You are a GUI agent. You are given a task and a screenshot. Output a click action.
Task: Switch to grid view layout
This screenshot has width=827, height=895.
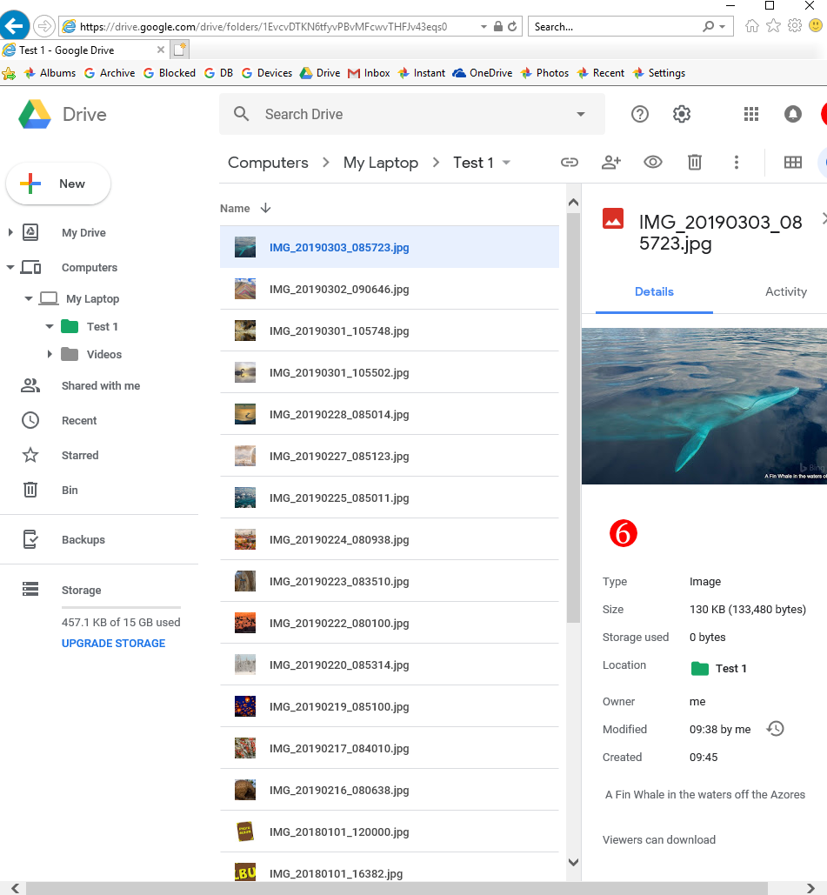(x=793, y=163)
